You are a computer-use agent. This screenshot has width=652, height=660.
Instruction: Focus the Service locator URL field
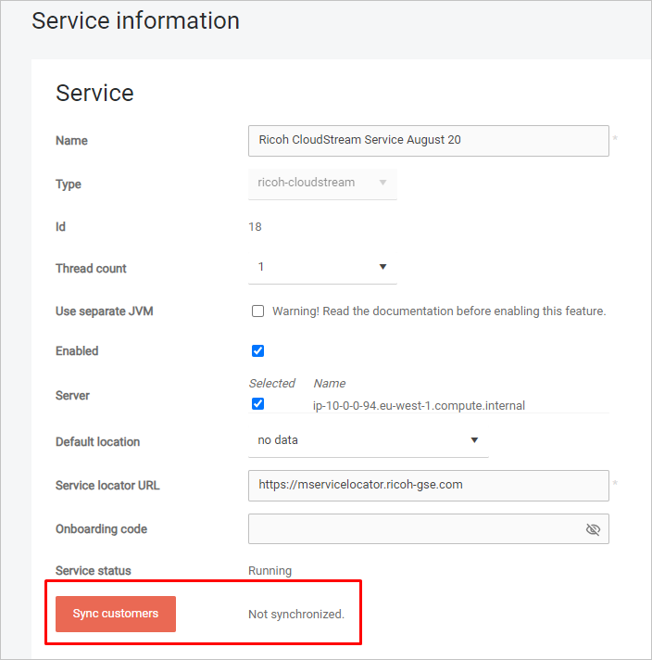click(428, 485)
